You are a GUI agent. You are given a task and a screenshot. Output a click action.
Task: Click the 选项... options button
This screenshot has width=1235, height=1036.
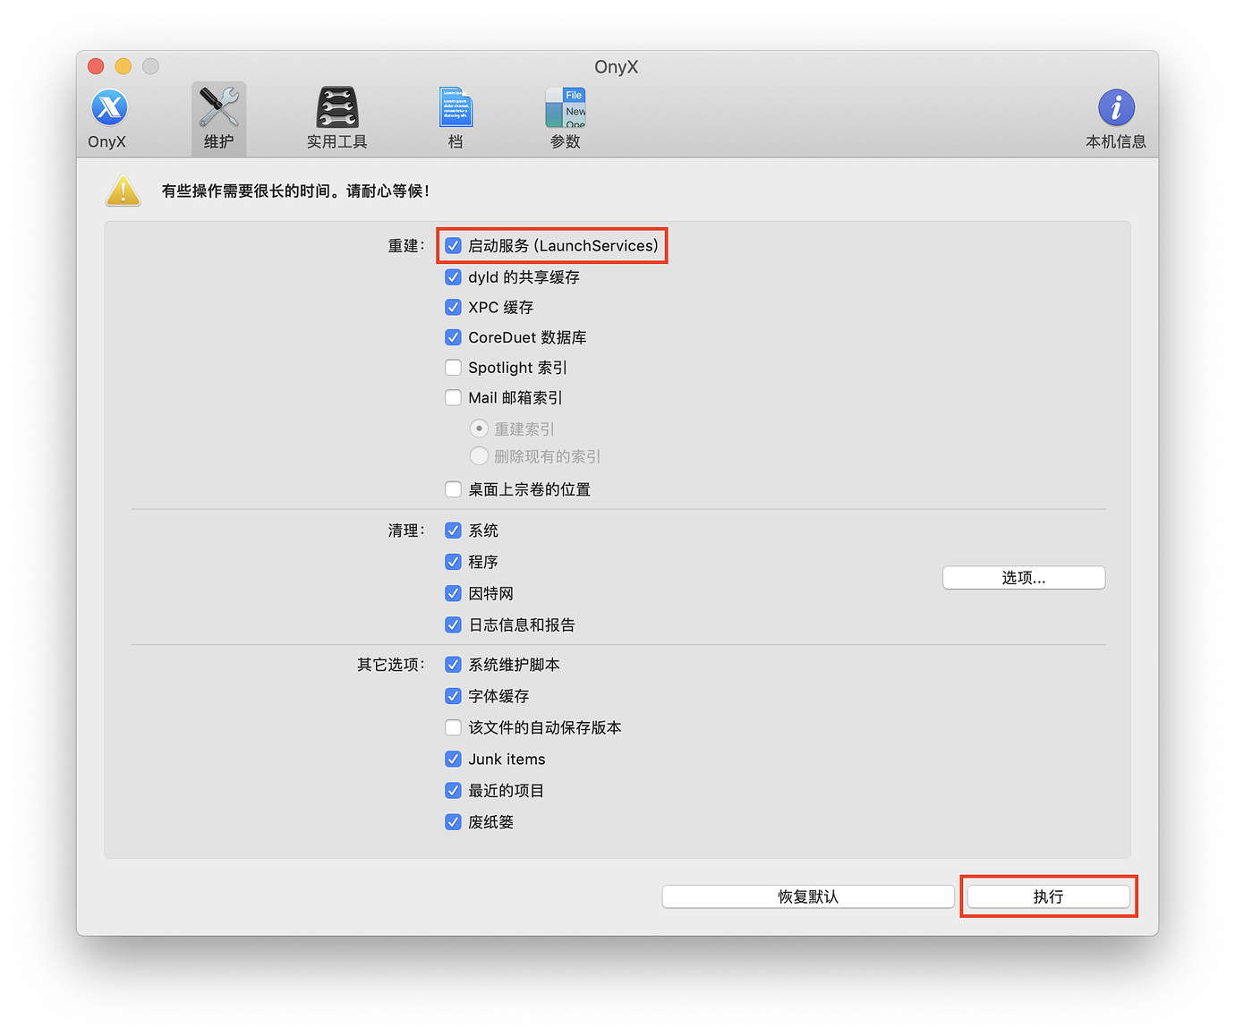click(x=1023, y=578)
